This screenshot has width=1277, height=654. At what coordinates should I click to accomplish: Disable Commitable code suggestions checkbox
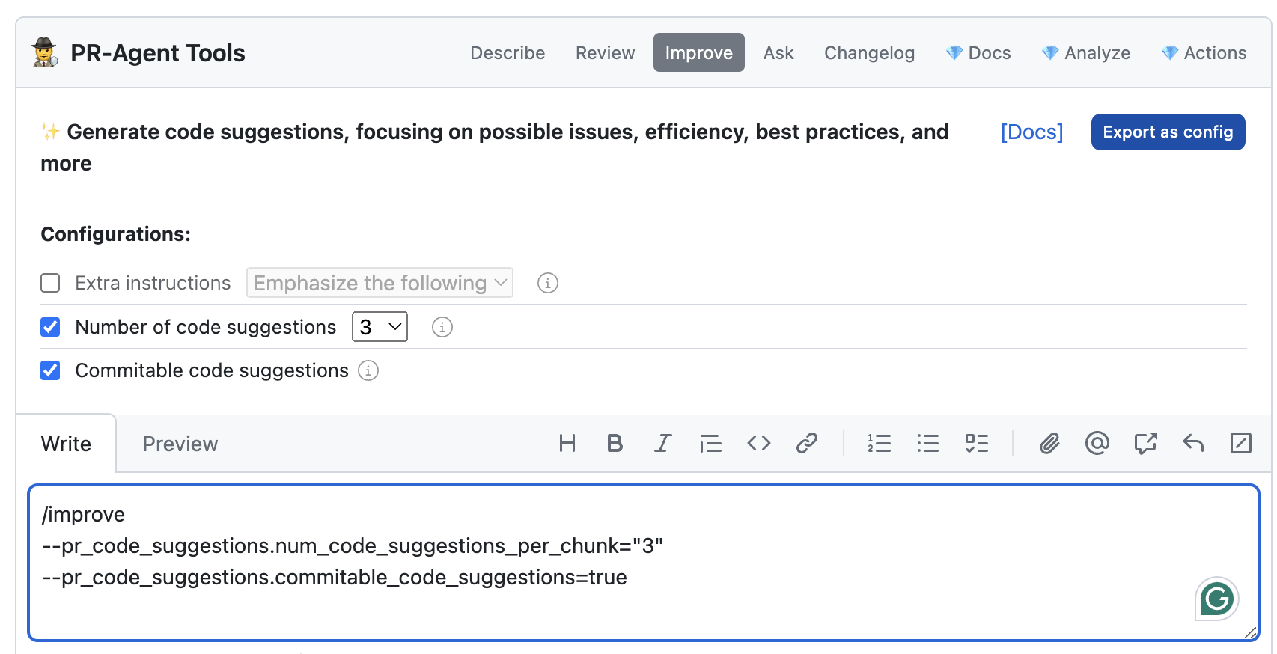50,370
